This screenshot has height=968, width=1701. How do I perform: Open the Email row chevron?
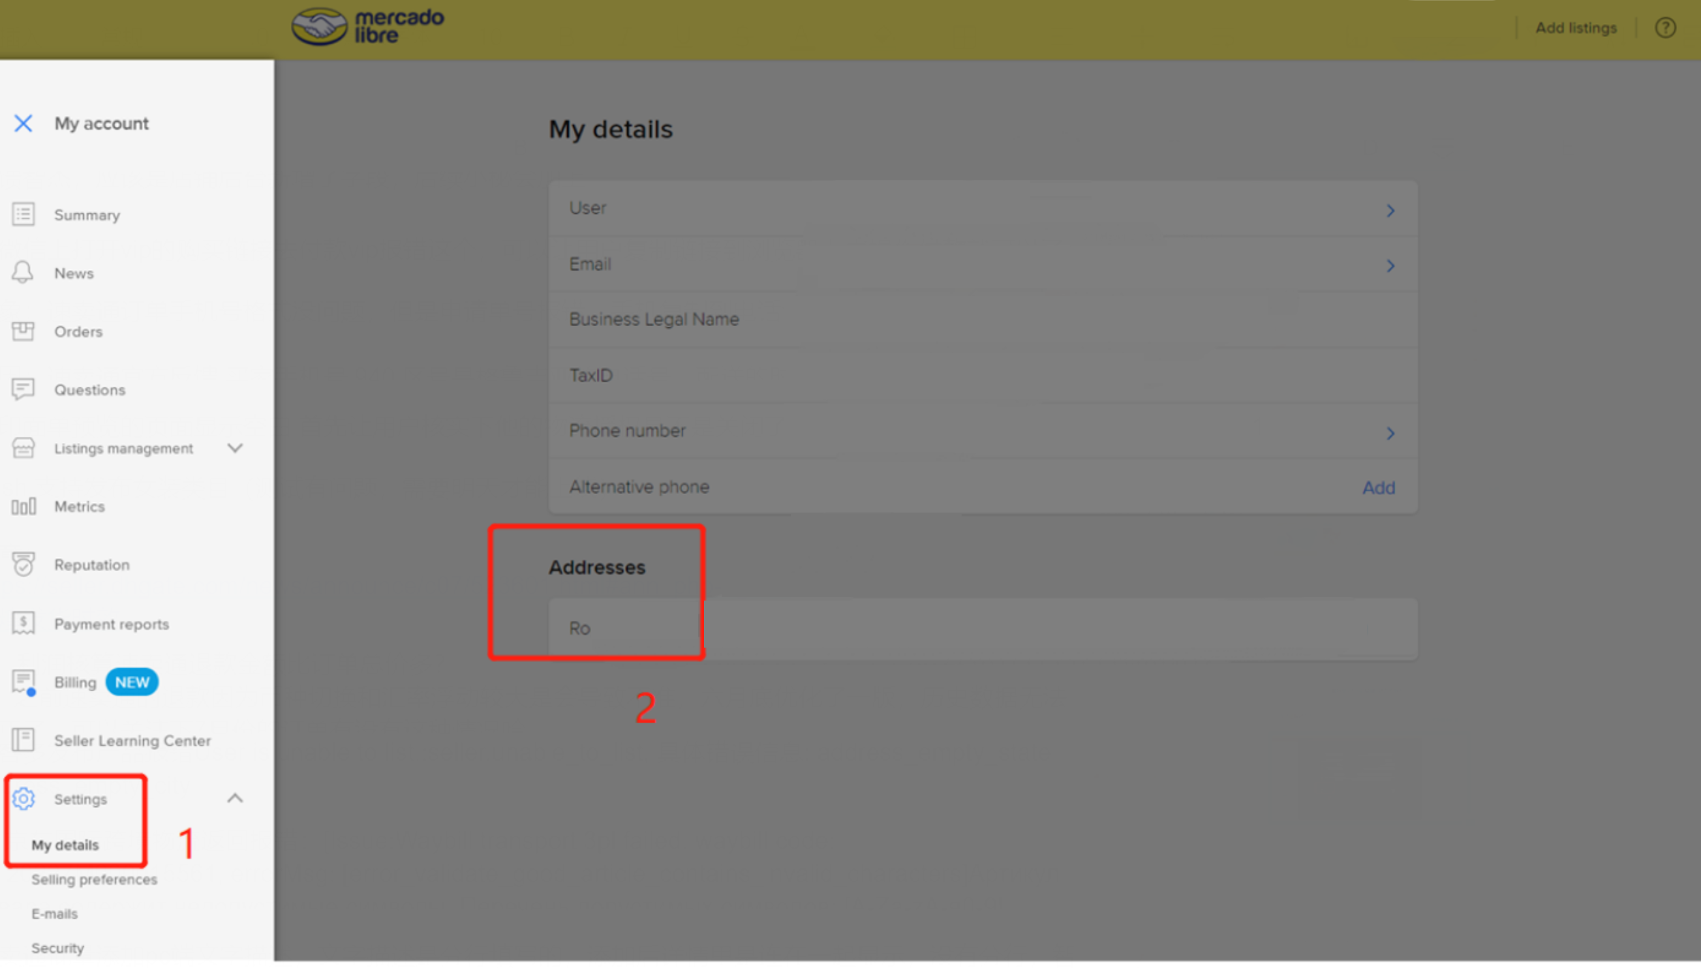pyautogui.click(x=1390, y=266)
